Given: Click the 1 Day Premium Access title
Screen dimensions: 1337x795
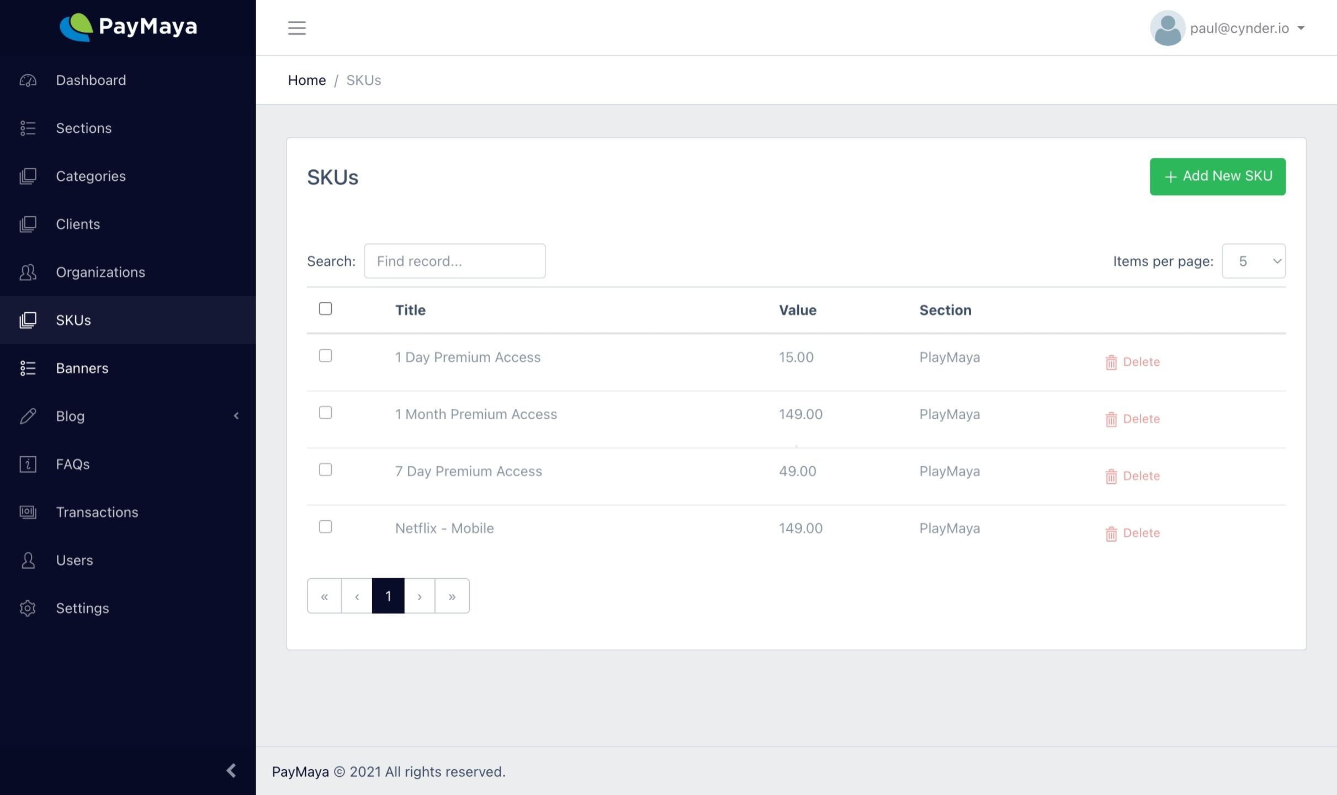Looking at the screenshot, I should click(x=468, y=357).
